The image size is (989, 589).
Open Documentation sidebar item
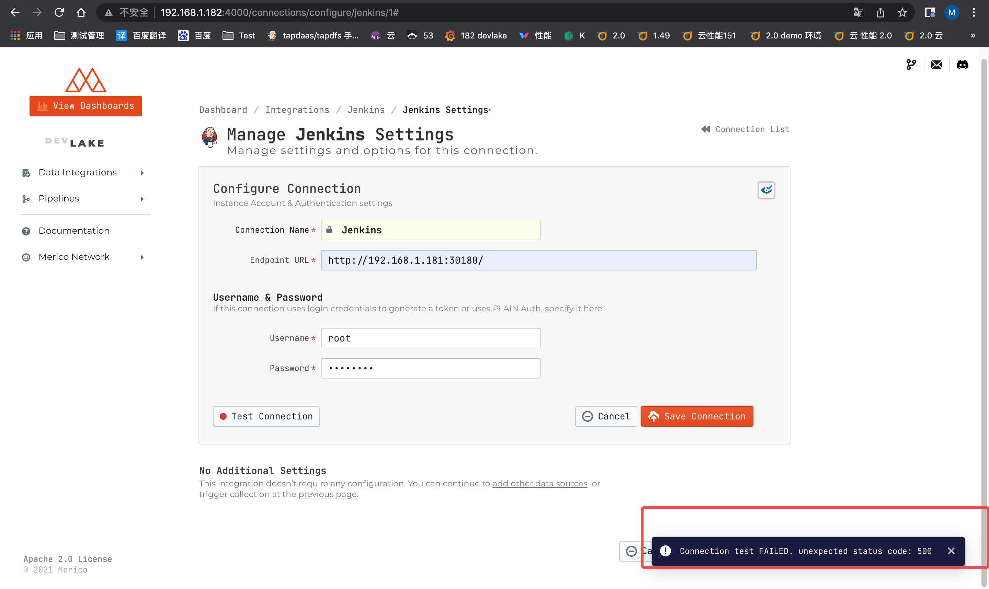[x=74, y=231]
